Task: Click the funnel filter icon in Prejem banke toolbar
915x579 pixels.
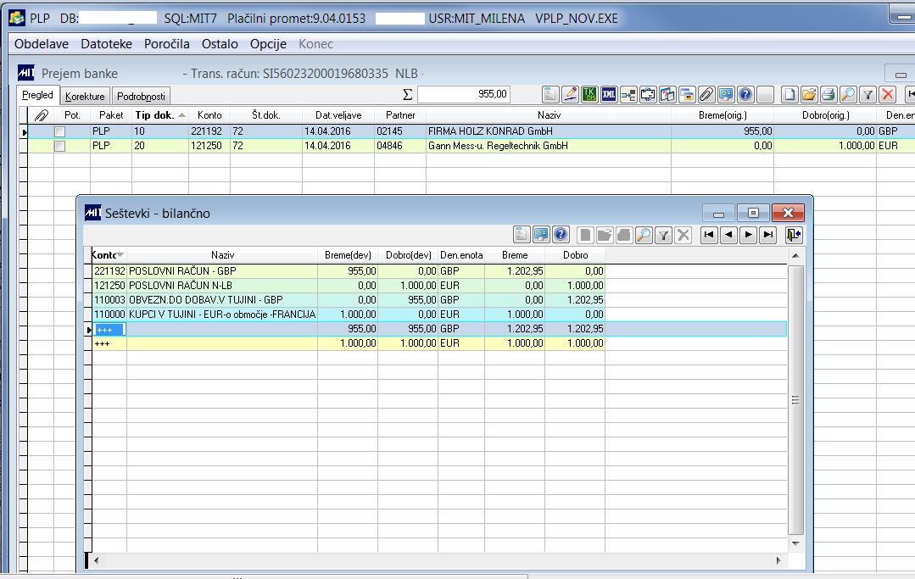Action: point(868,94)
